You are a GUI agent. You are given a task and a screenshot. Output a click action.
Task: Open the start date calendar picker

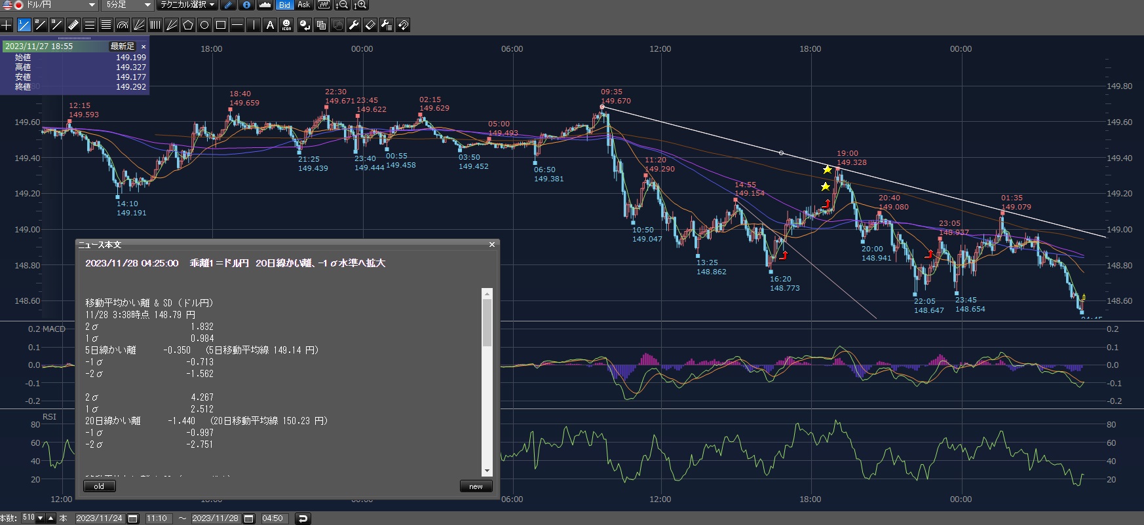[133, 518]
